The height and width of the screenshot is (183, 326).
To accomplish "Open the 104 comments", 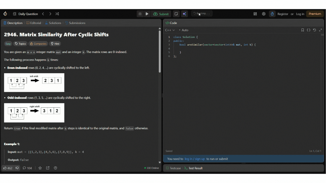I will tap(27, 168).
